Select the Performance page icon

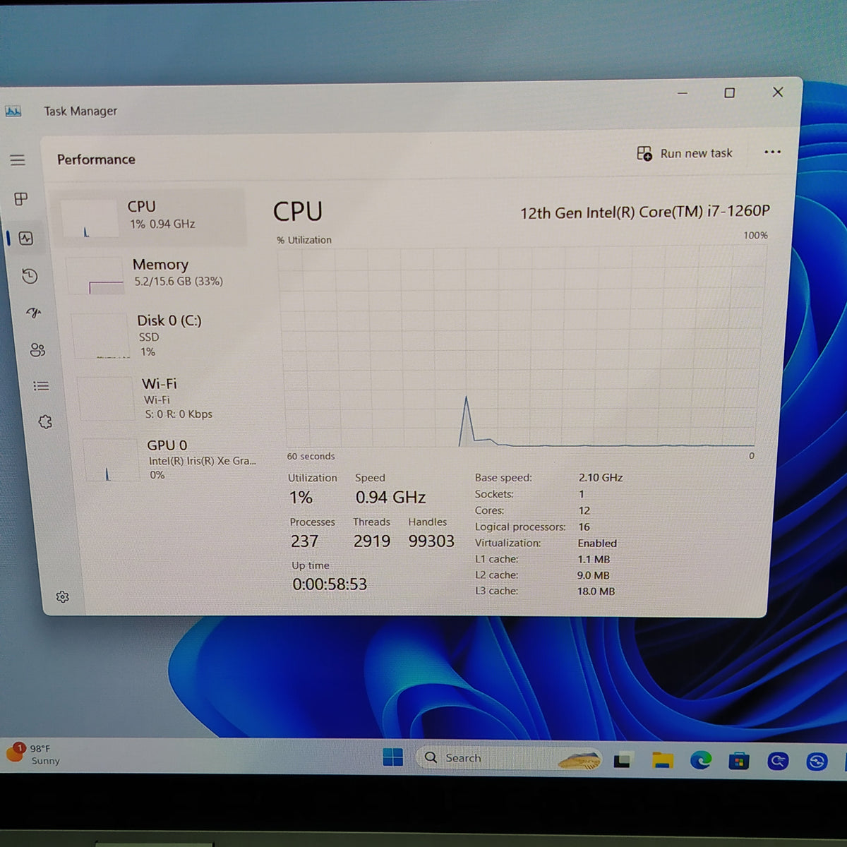(26, 239)
